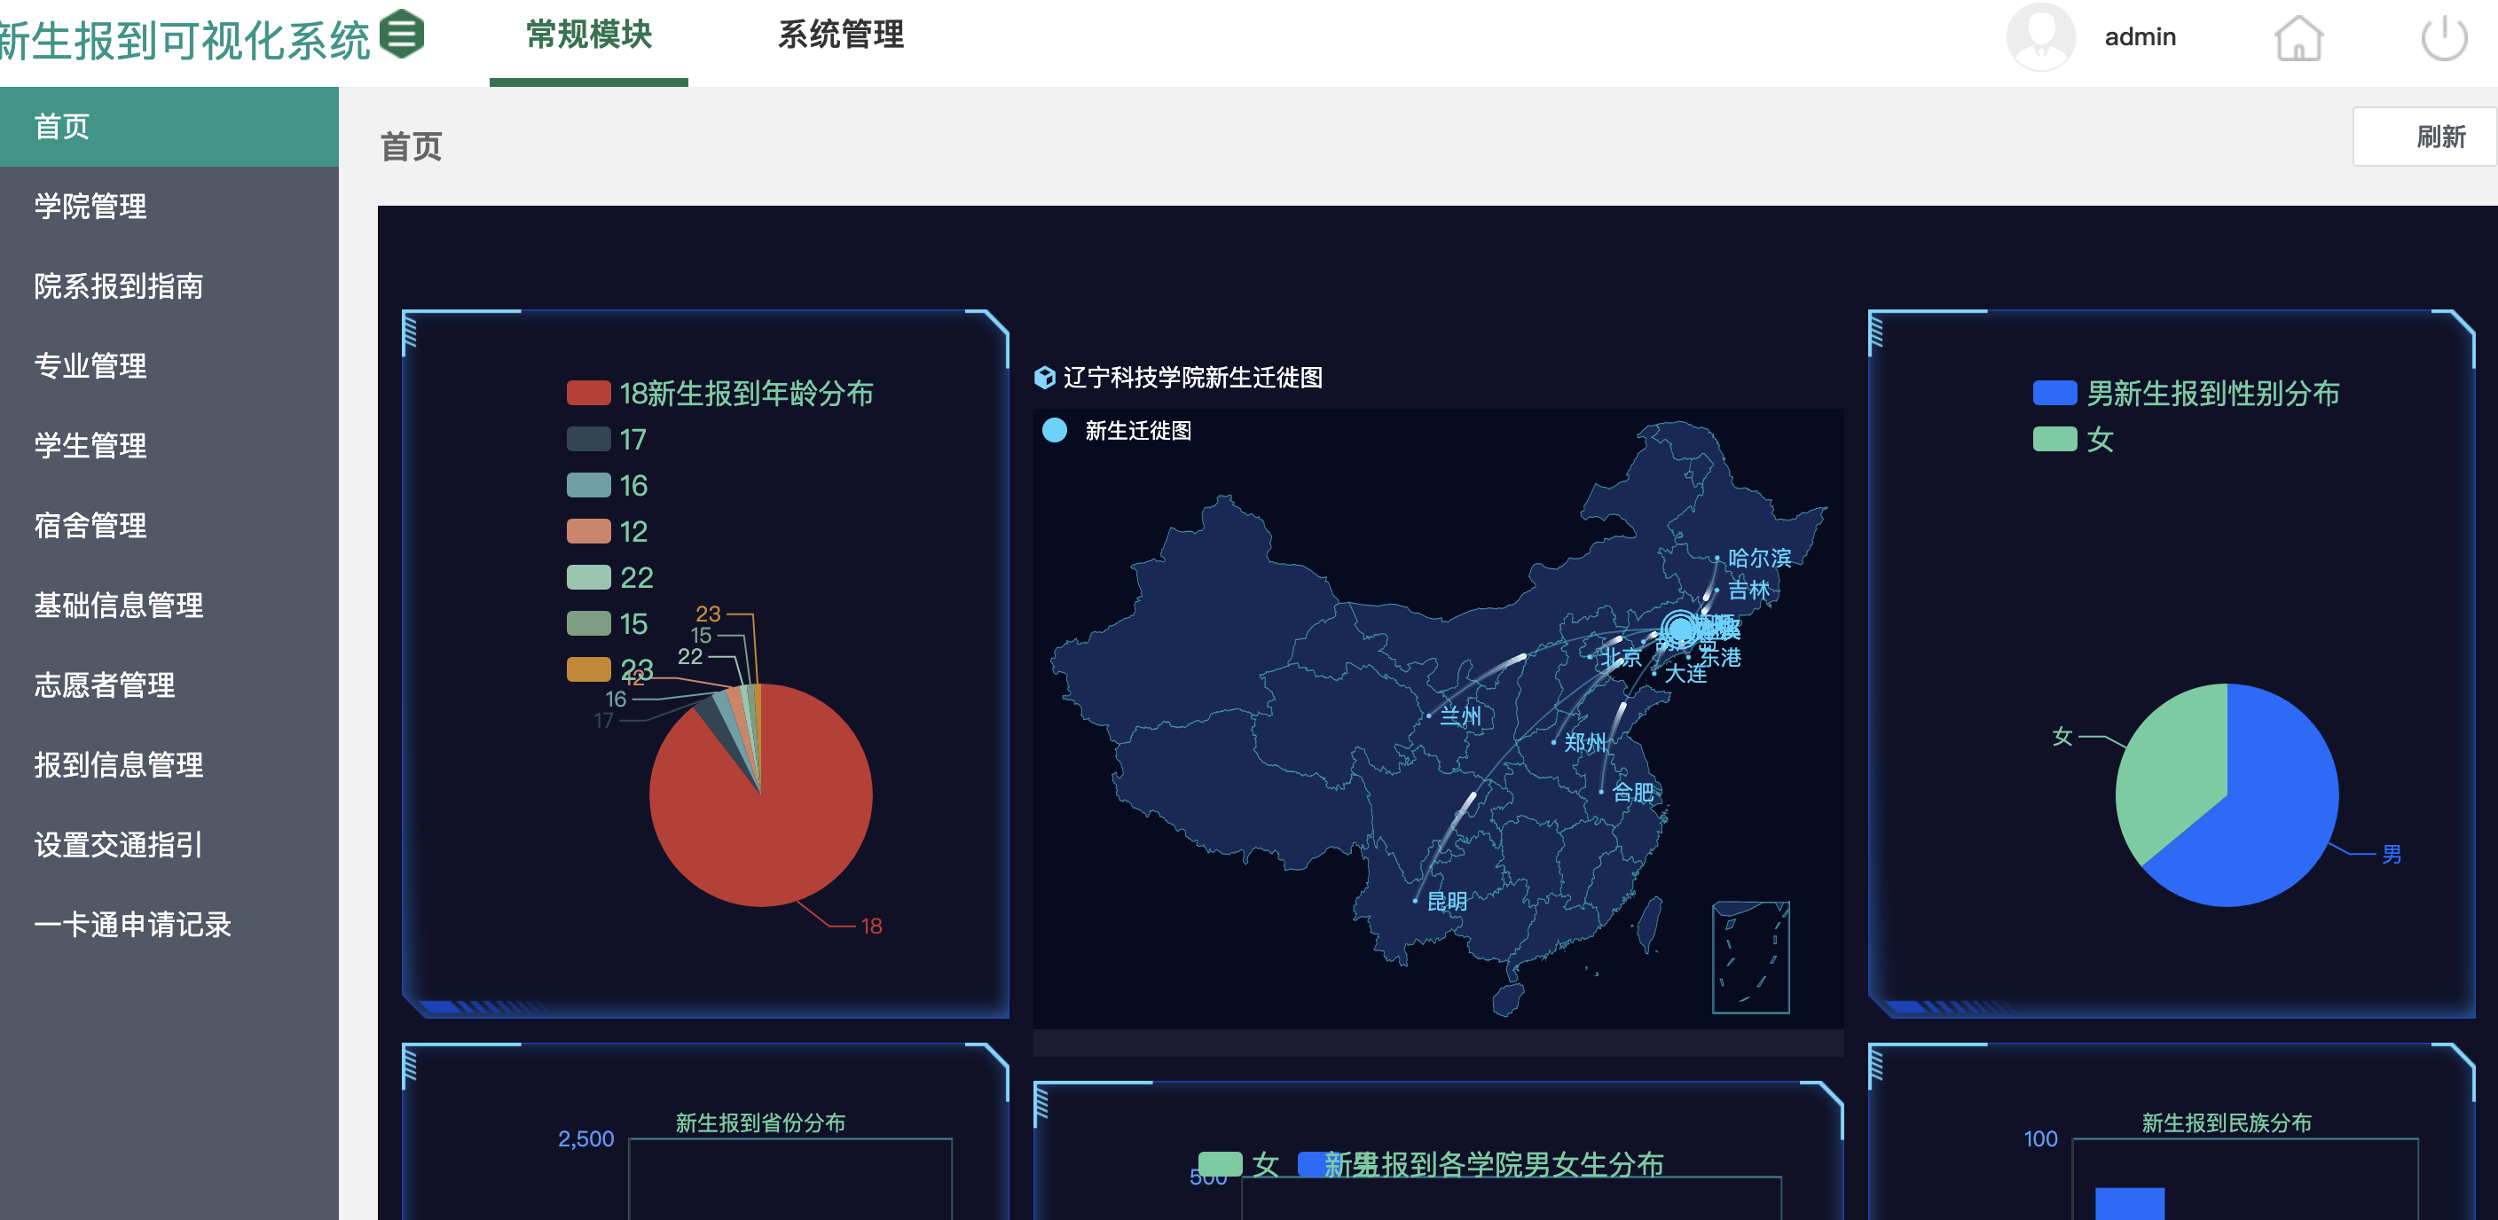Image resolution: width=2498 pixels, height=1220 pixels.
Task: Click the admin user avatar icon
Action: click(x=2039, y=37)
